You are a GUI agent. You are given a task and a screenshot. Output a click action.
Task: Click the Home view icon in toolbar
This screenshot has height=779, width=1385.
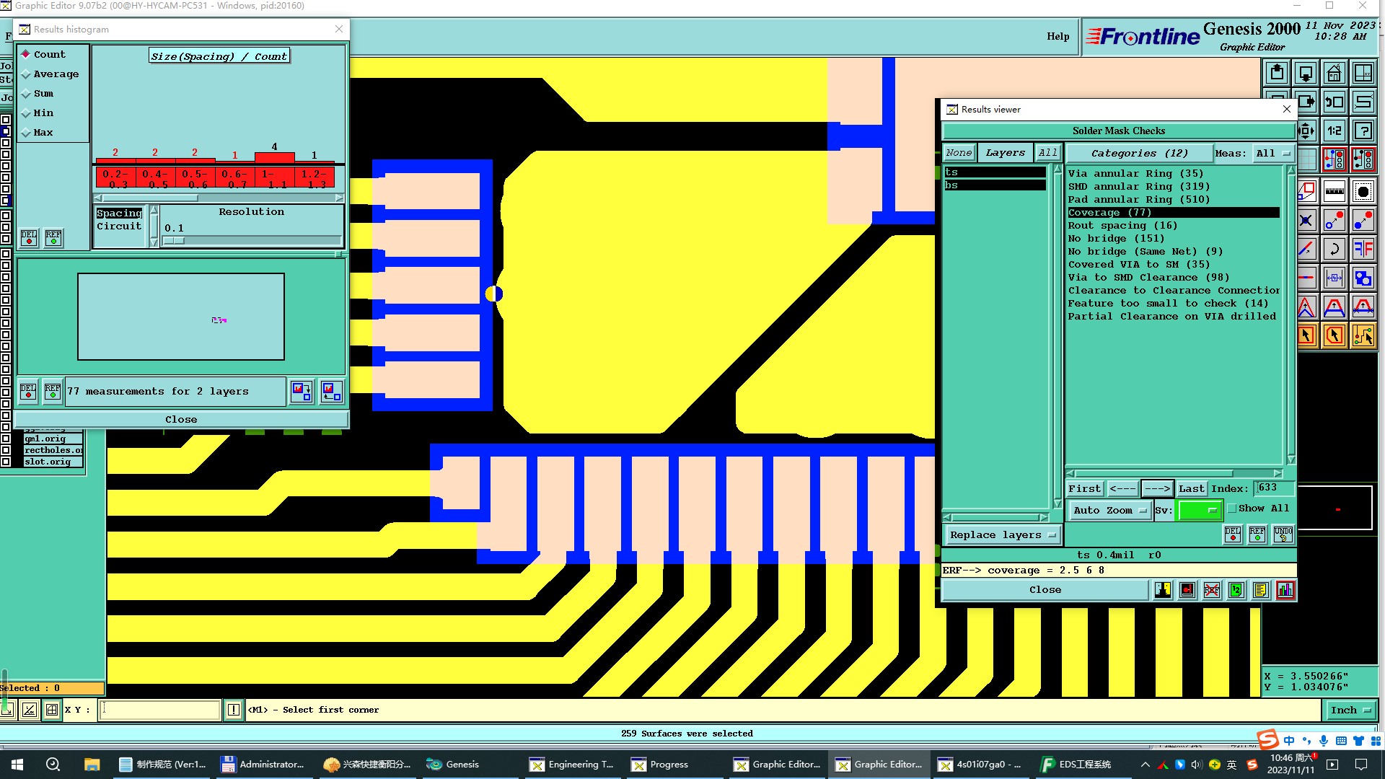(x=1335, y=73)
